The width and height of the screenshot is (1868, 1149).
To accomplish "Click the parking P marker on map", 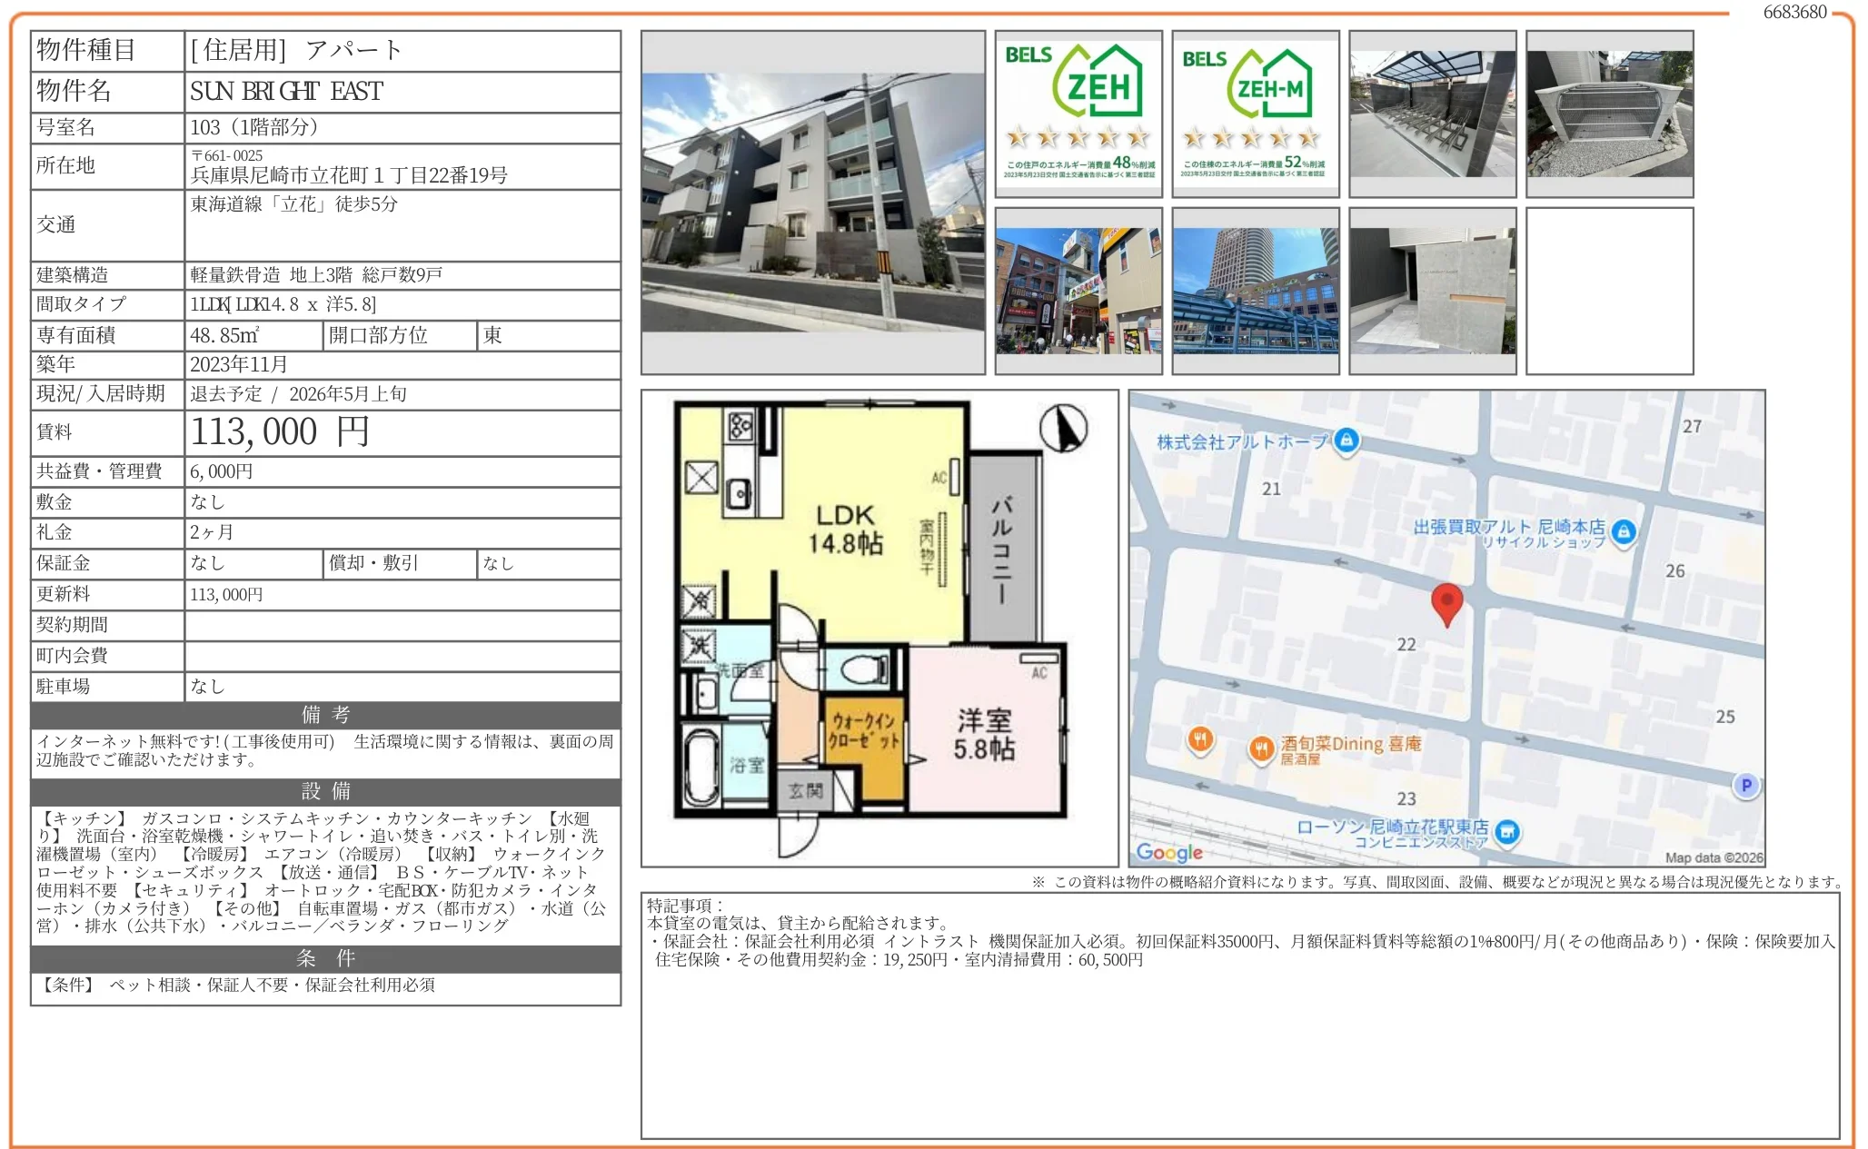I will coord(1745,786).
